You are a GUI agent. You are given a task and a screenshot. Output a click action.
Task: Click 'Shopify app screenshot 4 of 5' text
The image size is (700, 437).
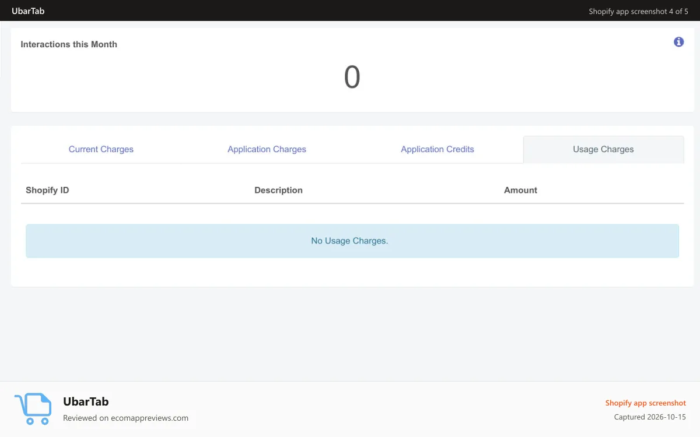(638, 11)
